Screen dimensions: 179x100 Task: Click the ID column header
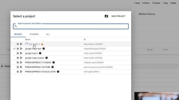[85, 39]
